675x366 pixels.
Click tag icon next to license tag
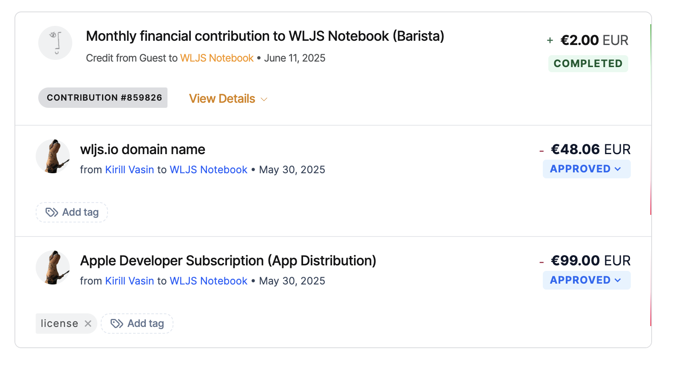pos(117,324)
